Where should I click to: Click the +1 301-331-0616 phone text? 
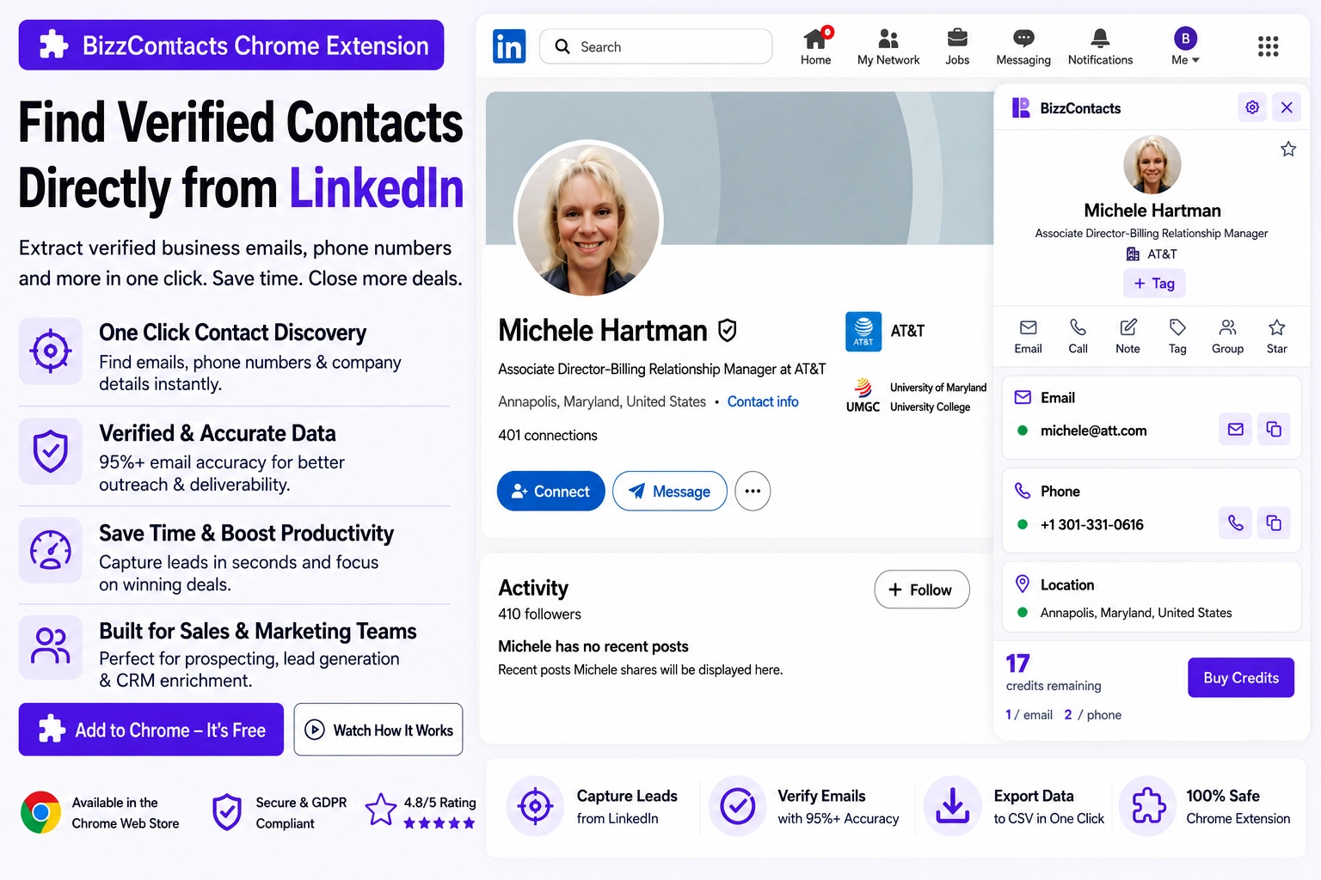[x=1092, y=524]
